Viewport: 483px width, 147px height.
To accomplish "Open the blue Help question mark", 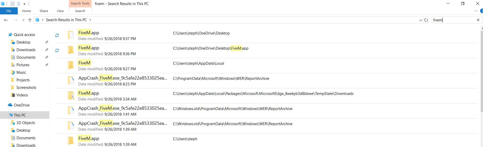I will (481, 11).
